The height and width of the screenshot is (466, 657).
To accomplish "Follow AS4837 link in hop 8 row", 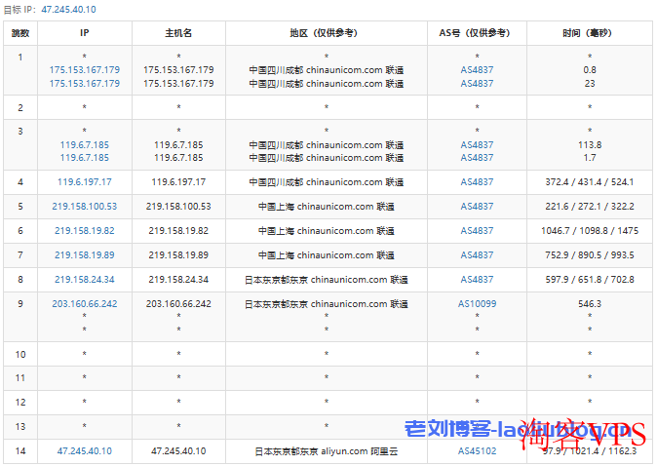I will coord(477,279).
